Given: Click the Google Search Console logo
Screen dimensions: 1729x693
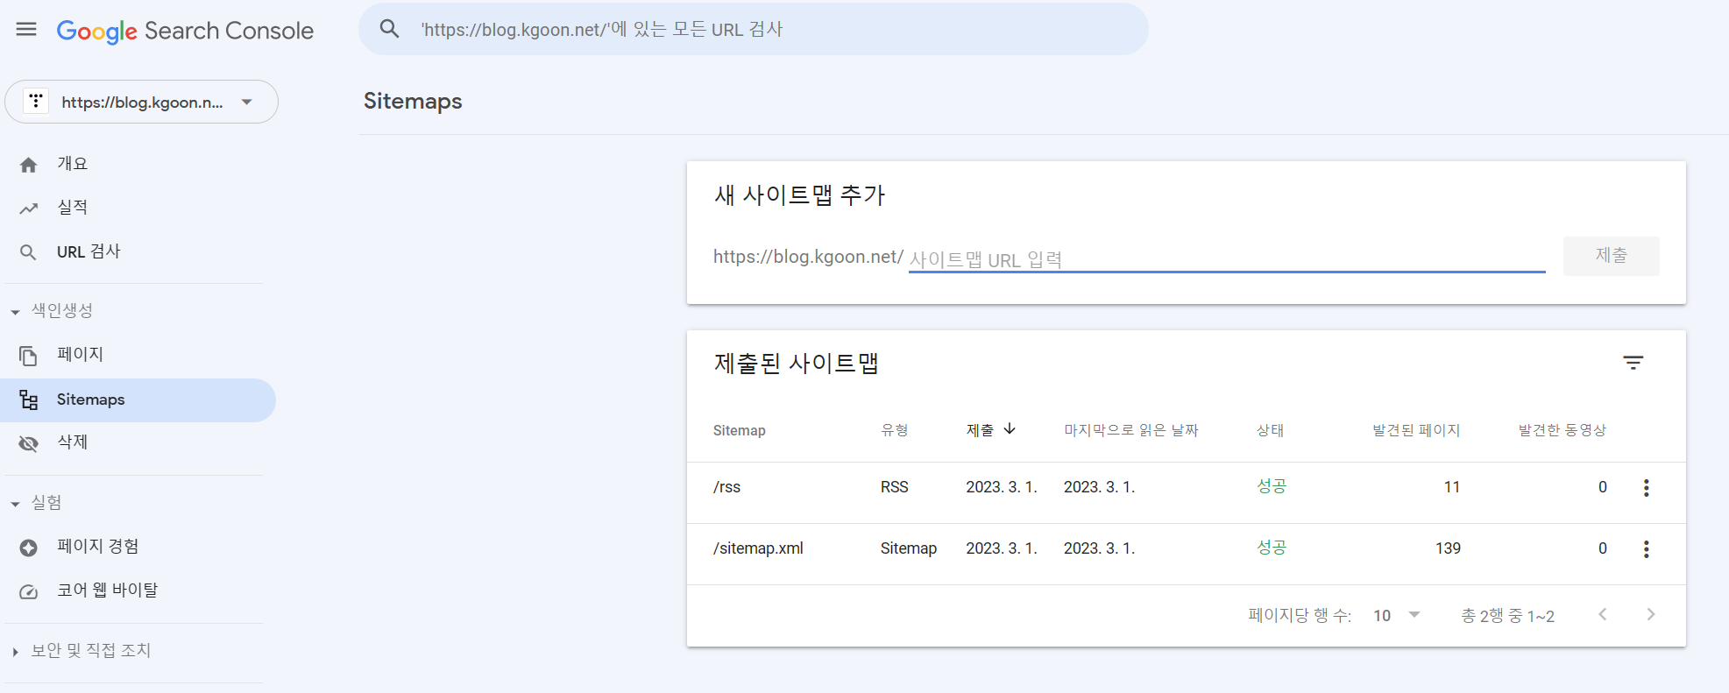Looking at the screenshot, I should coord(185,31).
